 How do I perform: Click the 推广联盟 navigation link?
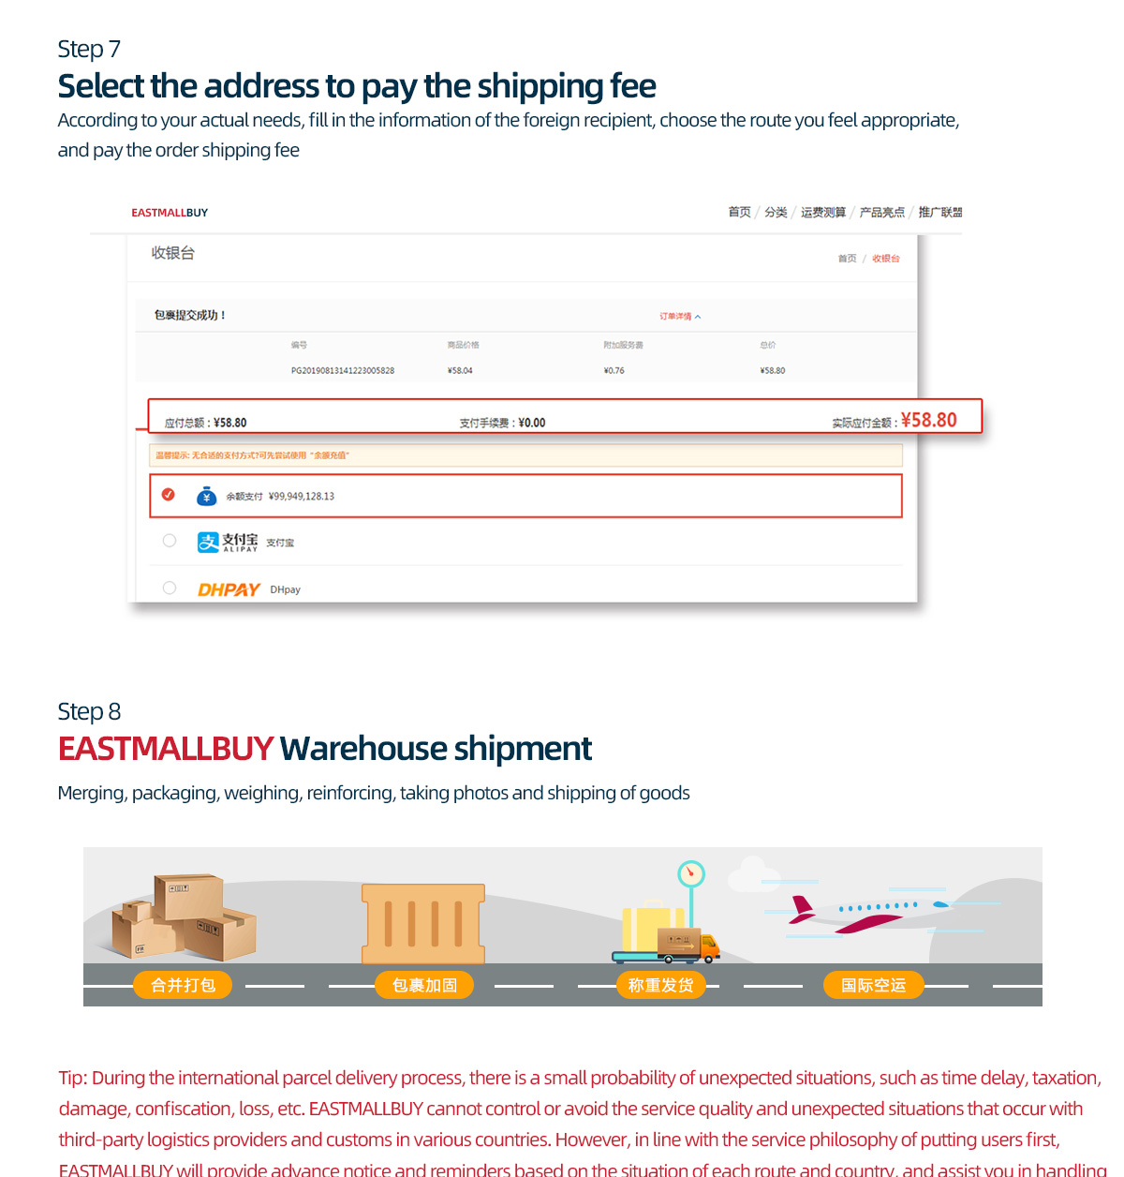tap(940, 213)
